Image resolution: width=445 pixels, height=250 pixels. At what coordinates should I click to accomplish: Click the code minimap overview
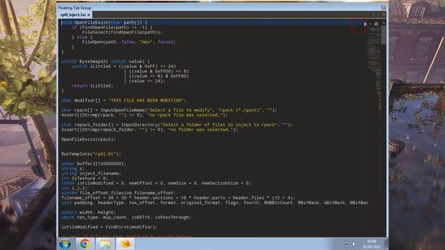pos(375,68)
